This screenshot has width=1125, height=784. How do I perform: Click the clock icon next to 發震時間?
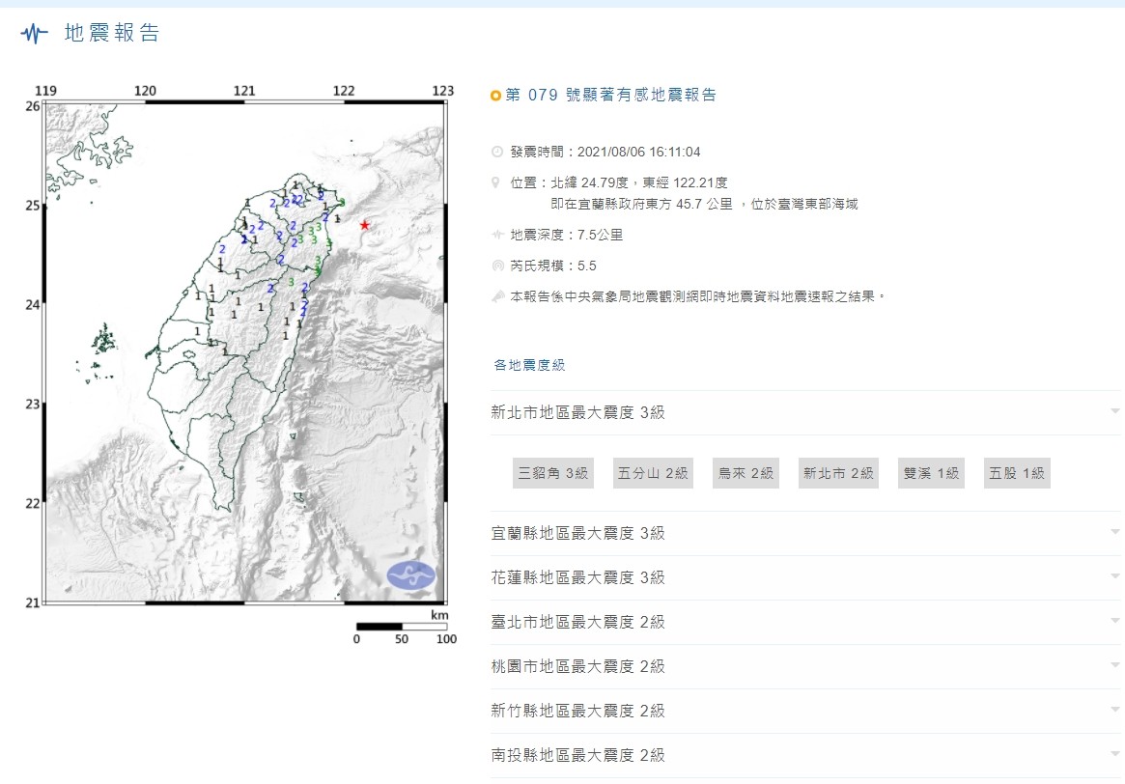tap(496, 152)
